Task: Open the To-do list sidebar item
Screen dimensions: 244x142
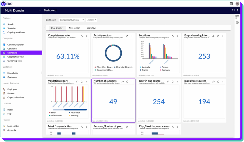Action: (11, 28)
